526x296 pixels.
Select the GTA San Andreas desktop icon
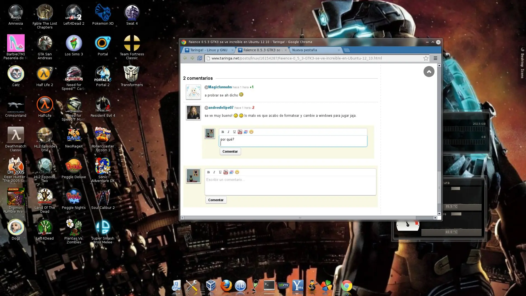click(45, 47)
